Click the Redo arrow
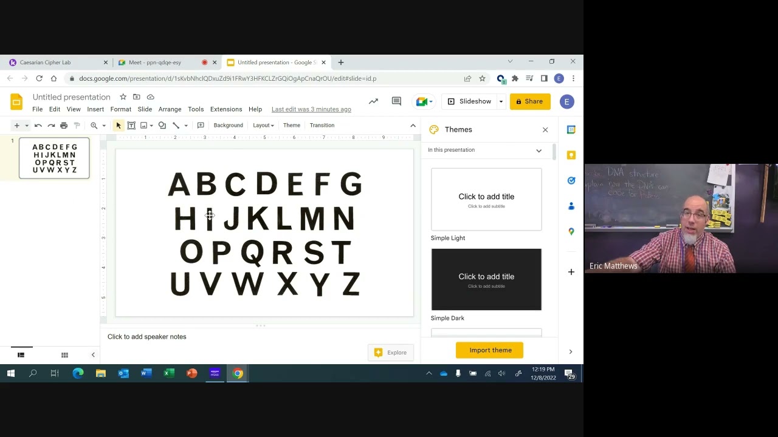The width and height of the screenshot is (778, 437). [x=51, y=126]
